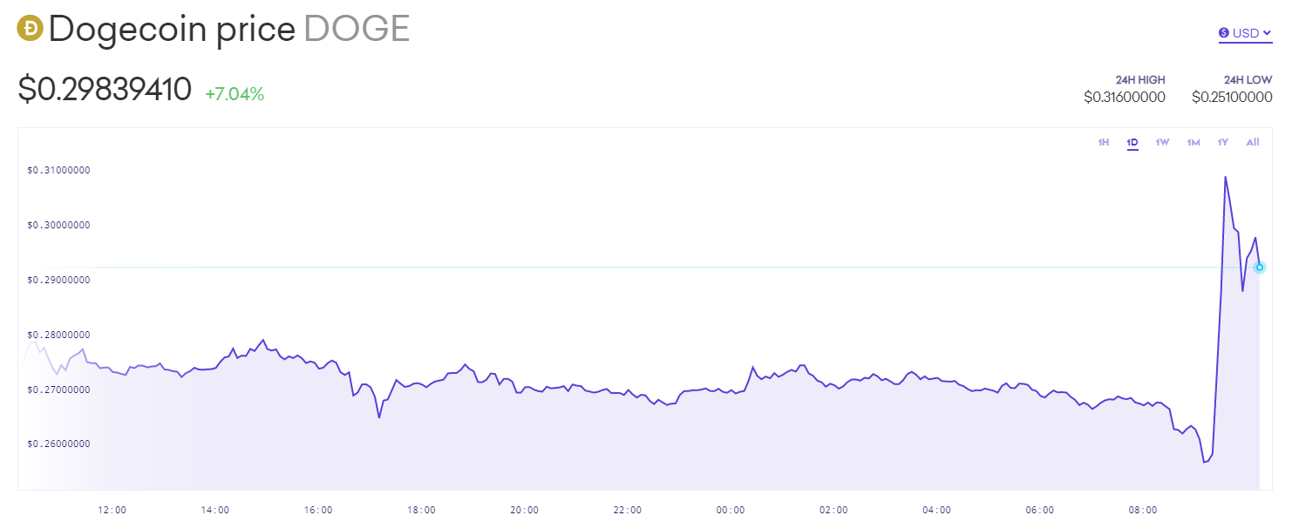Select the 1H timeframe
1299x522 pixels.
(1103, 142)
